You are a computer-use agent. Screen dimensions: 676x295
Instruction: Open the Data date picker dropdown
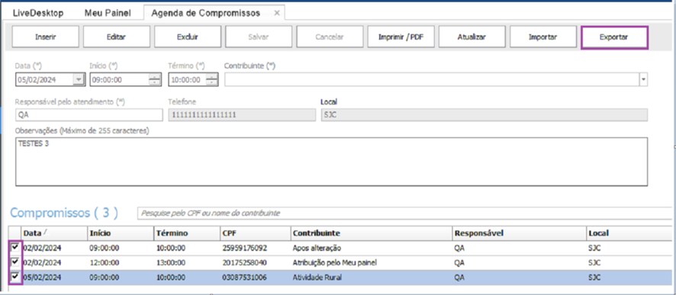tap(79, 80)
